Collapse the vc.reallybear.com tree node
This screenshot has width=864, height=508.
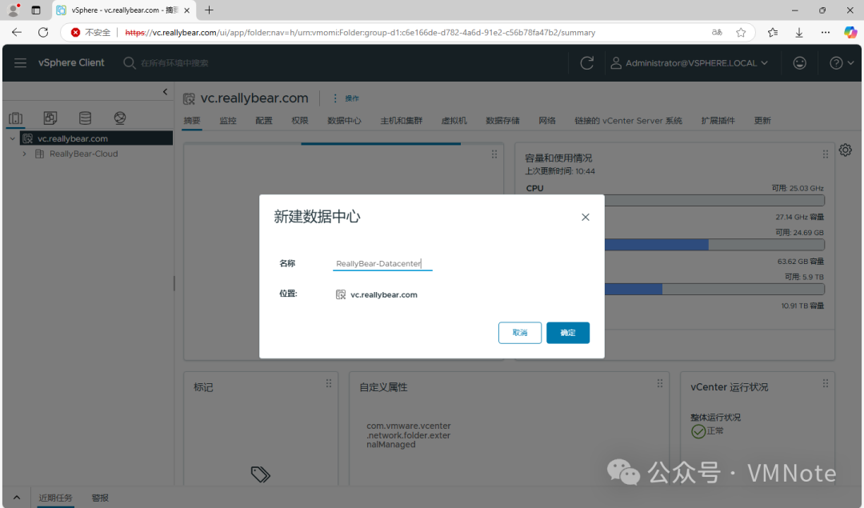click(x=12, y=138)
